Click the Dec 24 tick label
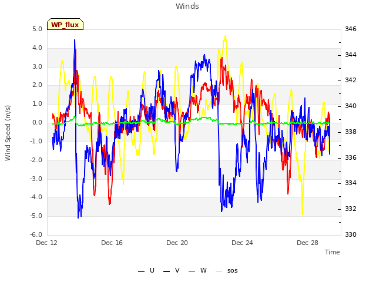 (243, 243)
